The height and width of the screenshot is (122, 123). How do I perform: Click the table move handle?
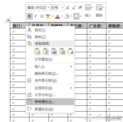point(8,20)
